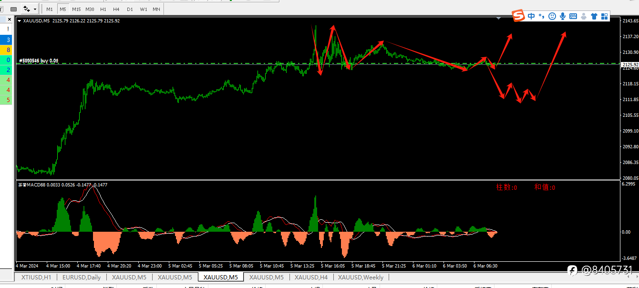Open the Sogou emoji smiley icon
The width and height of the screenshot is (639, 288).
[x=552, y=16]
